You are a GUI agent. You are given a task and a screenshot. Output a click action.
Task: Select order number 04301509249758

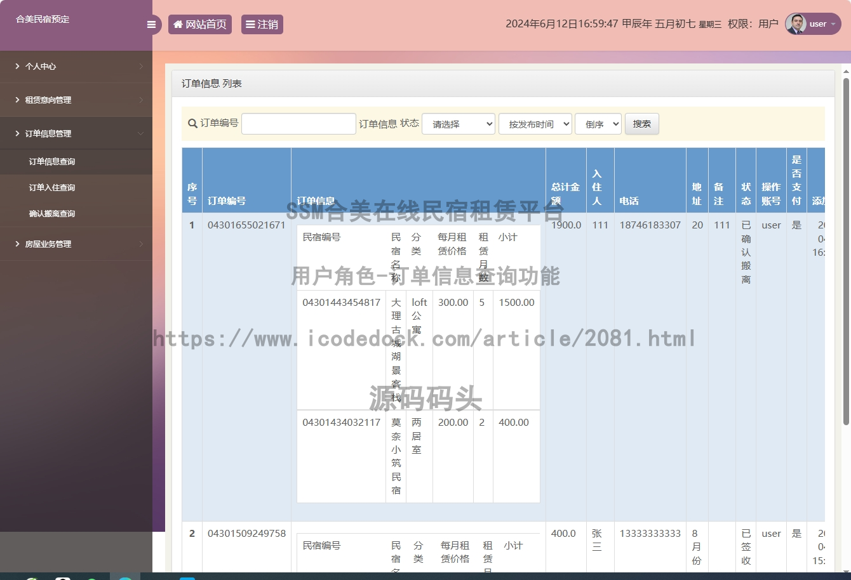point(246,533)
